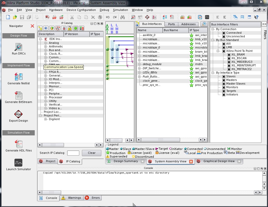
Task: Open the Hardware menu
Action: pos(56,10)
